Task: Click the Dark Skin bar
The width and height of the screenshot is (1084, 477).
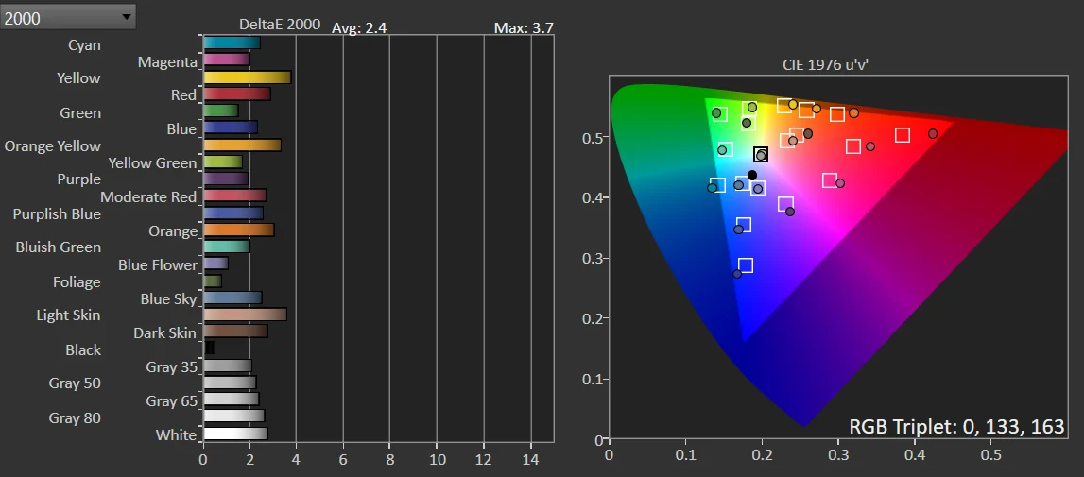Action: click(x=235, y=332)
